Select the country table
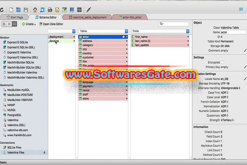247x165 pixels. coord(103,53)
